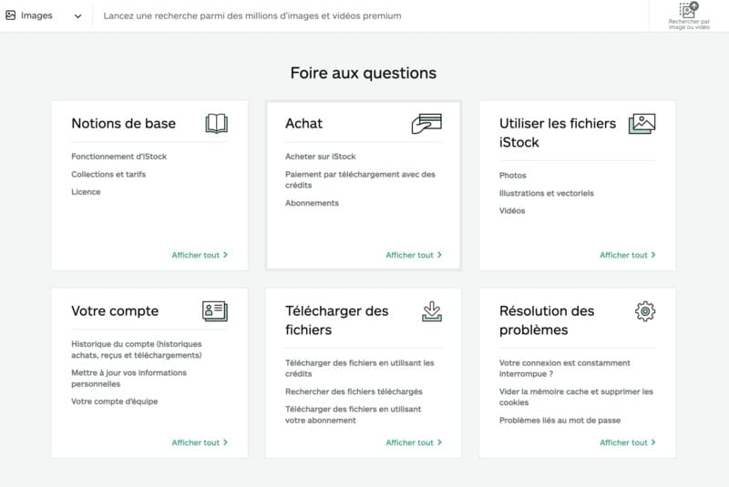Click the hand with credit card Achat icon

tap(426, 124)
